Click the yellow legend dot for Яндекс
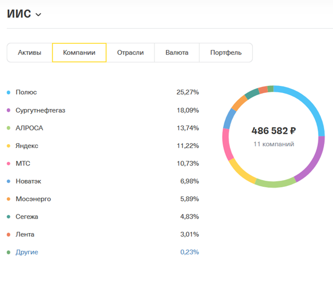 pyautogui.click(x=8, y=146)
